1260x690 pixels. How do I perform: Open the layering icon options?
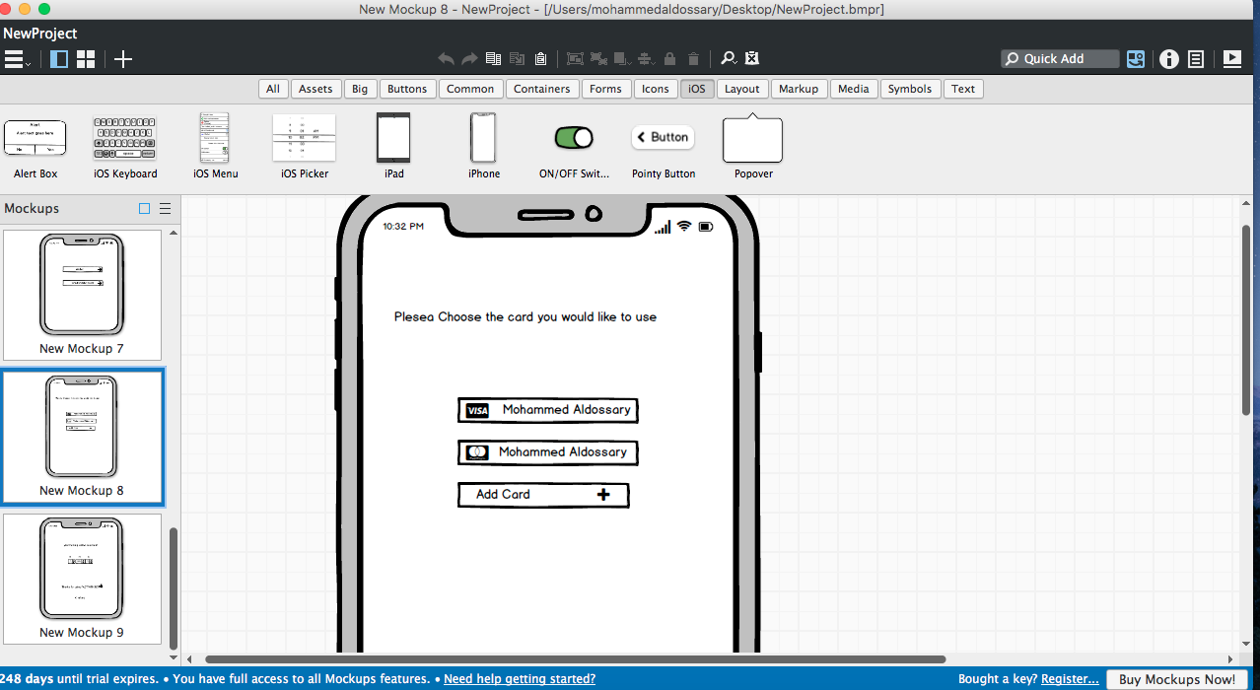point(623,59)
